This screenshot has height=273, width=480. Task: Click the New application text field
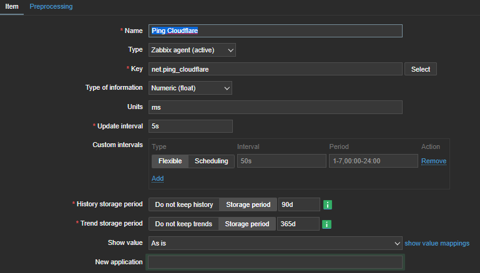pos(275,262)
